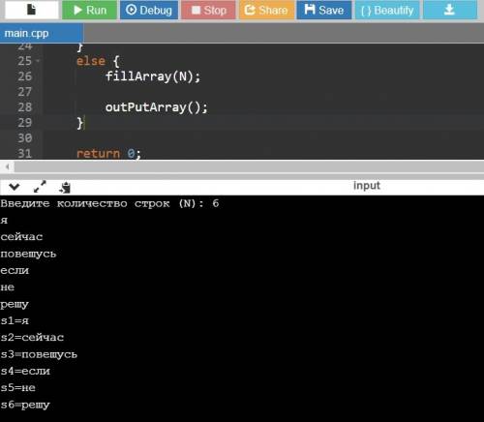Screen dimensions: 484x422
Task: Place cursor on outPutArray() line
Action: click(x=157, y=107)
